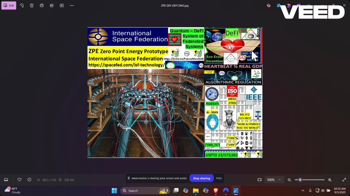Open the clock showing 10:35 AM
This screenshot has width=350, height=196.
pos(340,190)
